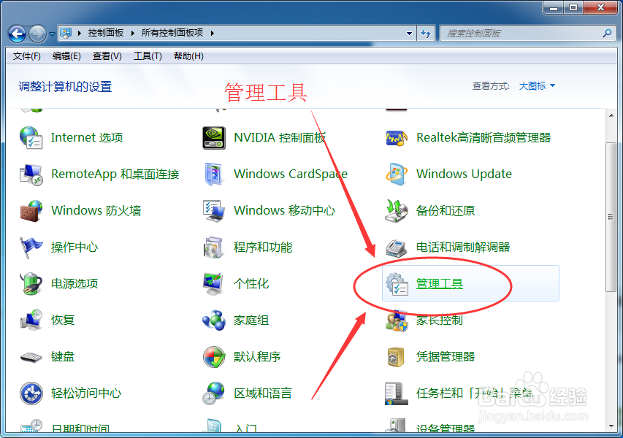The width and height of the screenshot is (623, 438).
Task: Click the 程序和功能 link text
Action: pos(263,247)
